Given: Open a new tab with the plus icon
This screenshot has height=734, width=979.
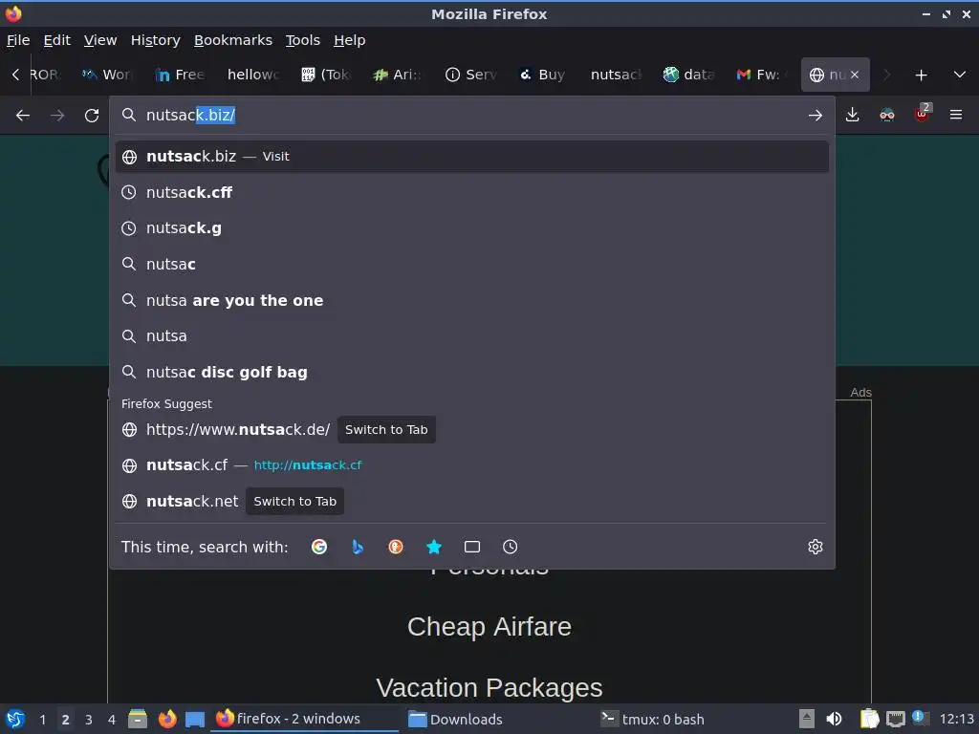Looking at the screenshot, I should click(x=921, y=75).
